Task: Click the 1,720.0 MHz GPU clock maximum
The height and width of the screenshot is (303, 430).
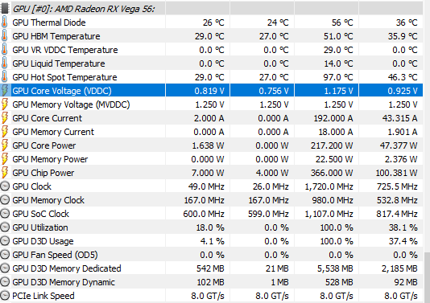Action: point(329,186)
